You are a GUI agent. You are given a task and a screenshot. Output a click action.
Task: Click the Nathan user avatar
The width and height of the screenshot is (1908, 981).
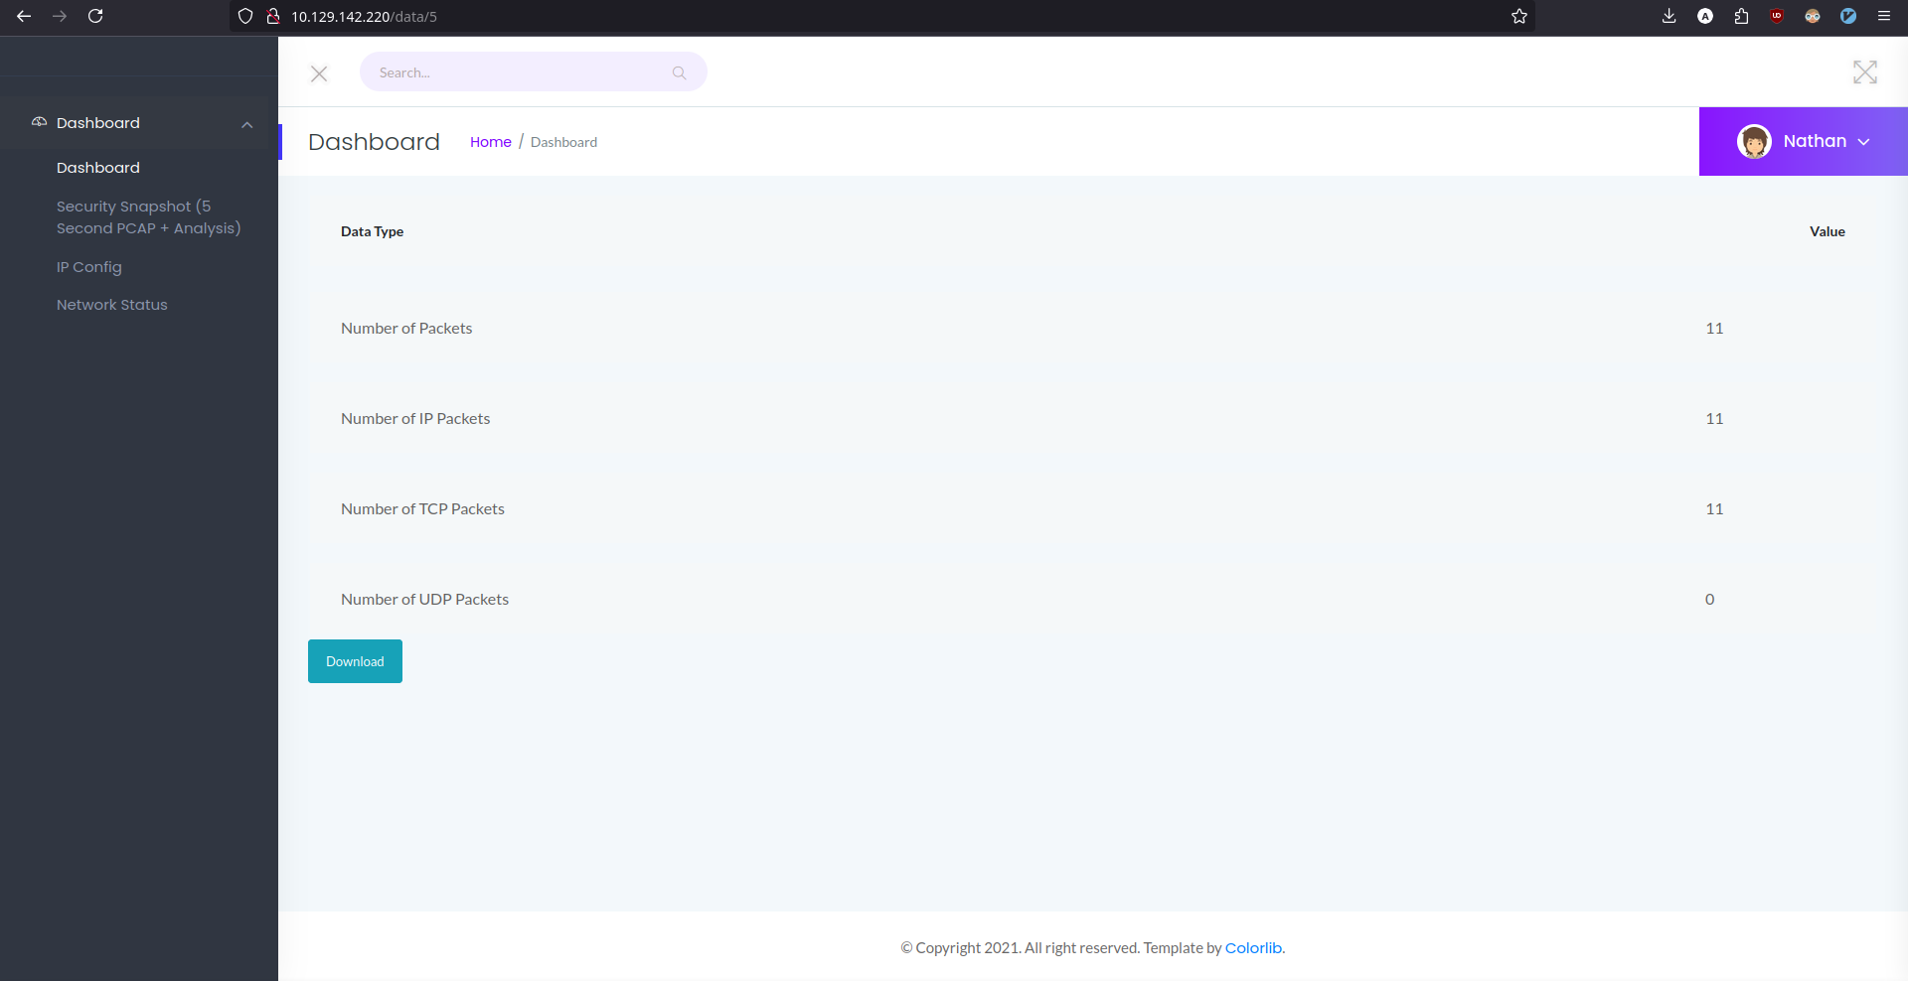[x=1754, y=141]
